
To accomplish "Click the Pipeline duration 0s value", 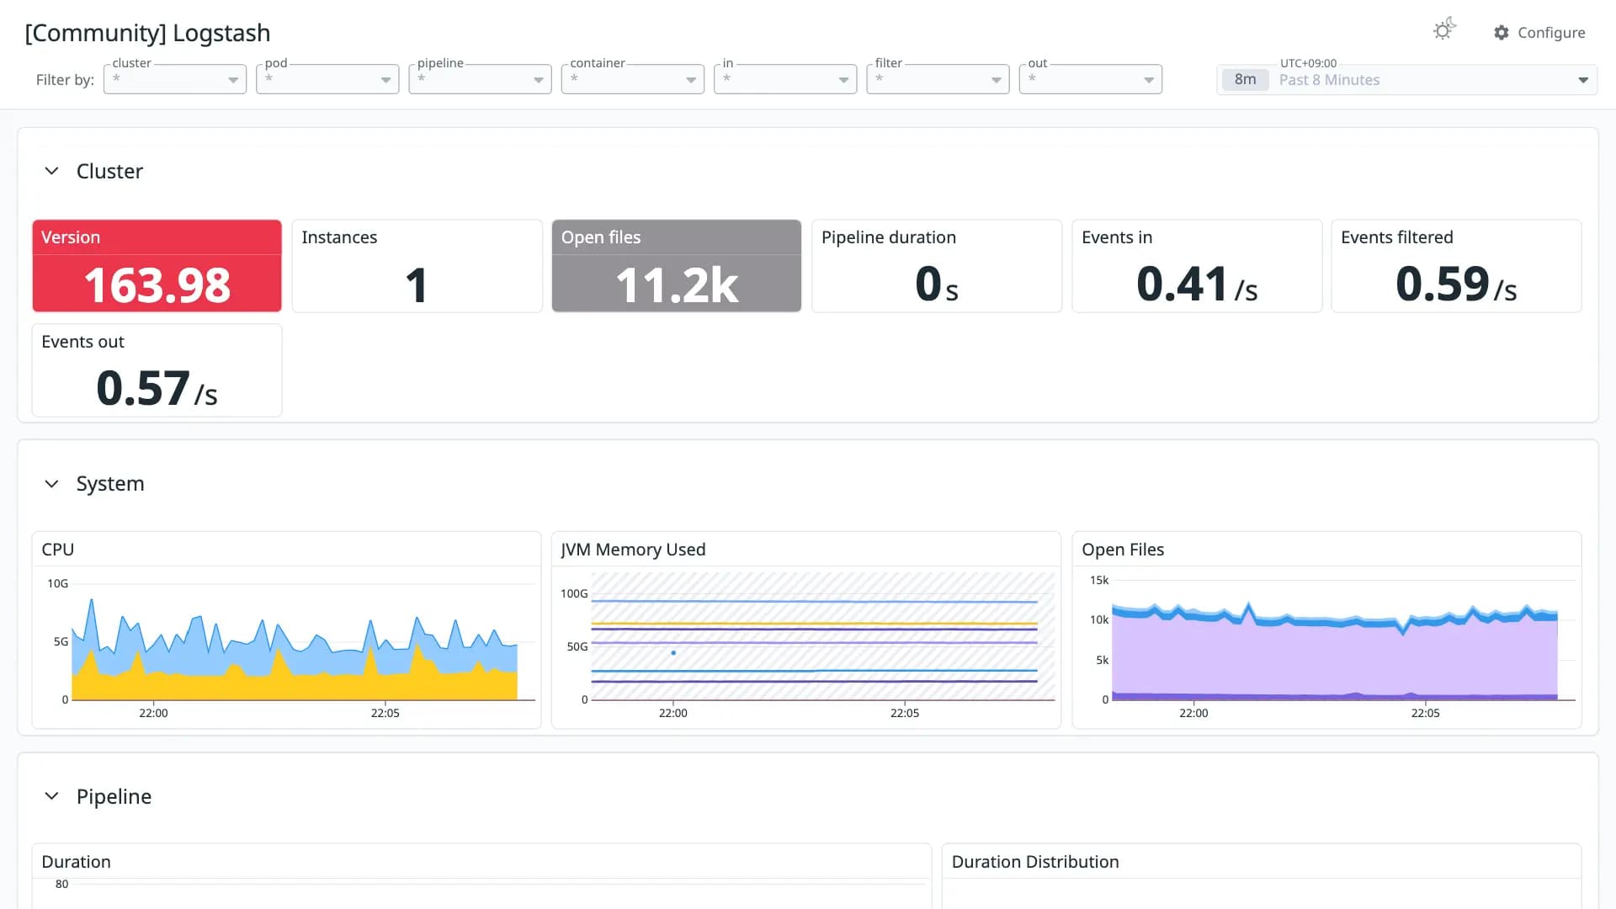I will [x=936, y=284].
